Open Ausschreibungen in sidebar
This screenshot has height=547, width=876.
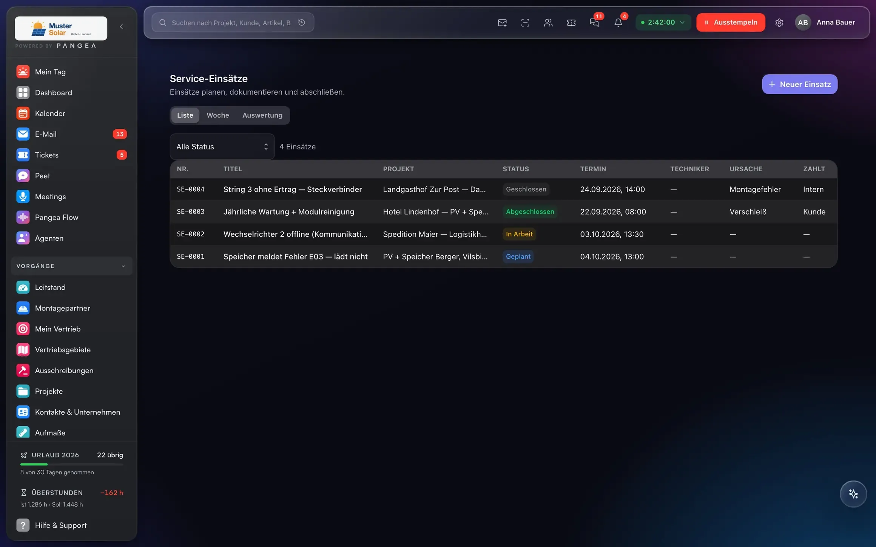72,370
